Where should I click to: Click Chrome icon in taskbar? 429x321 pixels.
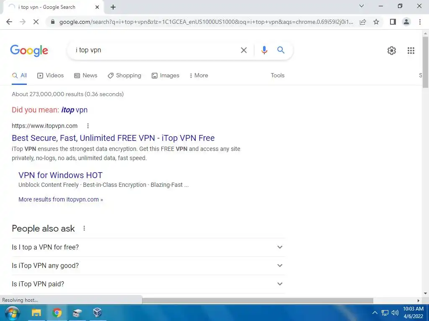57,313
